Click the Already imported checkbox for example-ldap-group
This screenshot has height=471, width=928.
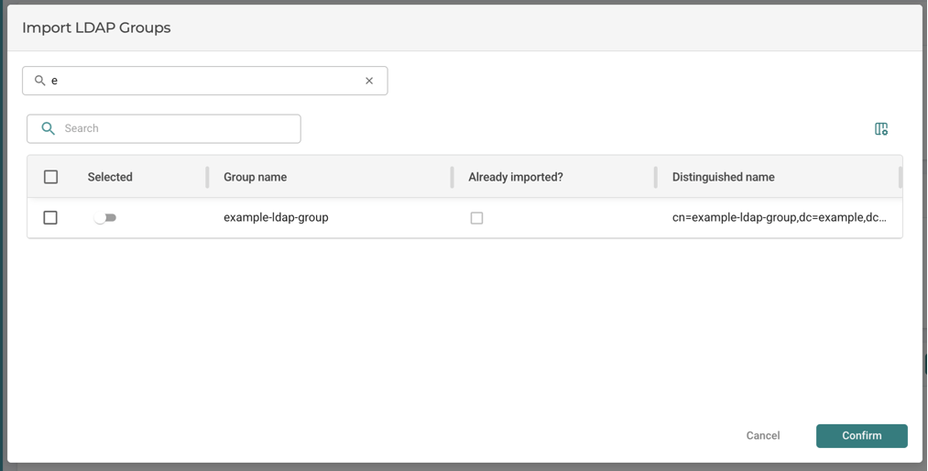pos(476,218)
